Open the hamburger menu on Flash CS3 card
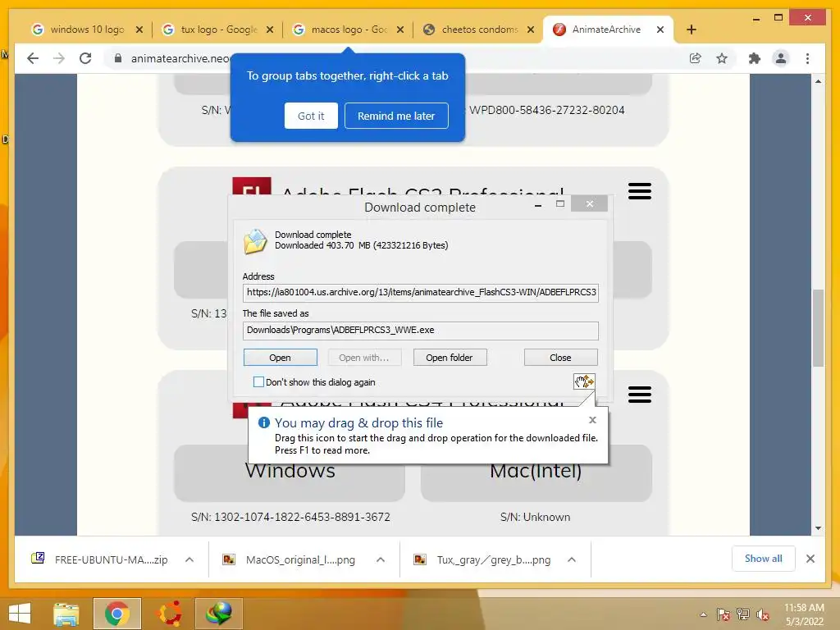The height and width of the screenshot is (630, 840). coord(640,190)
